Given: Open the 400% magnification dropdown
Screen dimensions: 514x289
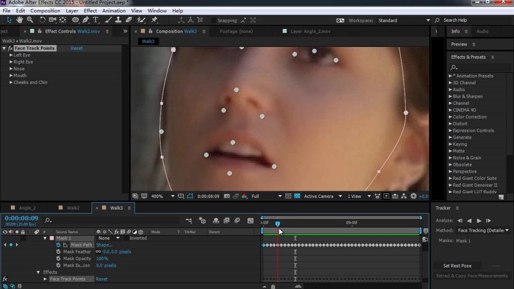Looking at the screenshot, I should point(163,197).
